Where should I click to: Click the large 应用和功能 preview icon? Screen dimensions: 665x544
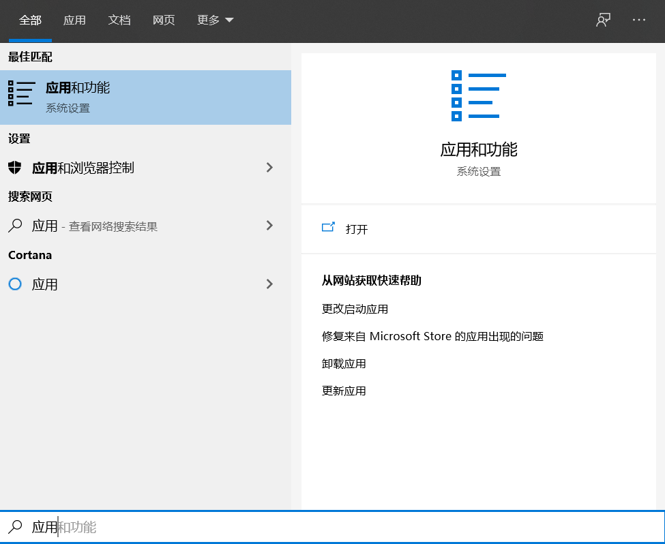pyautogui.click(x=477, y=95)
